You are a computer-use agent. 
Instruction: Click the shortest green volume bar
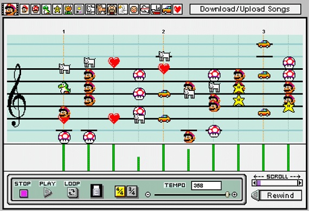(x=138, y=163)
